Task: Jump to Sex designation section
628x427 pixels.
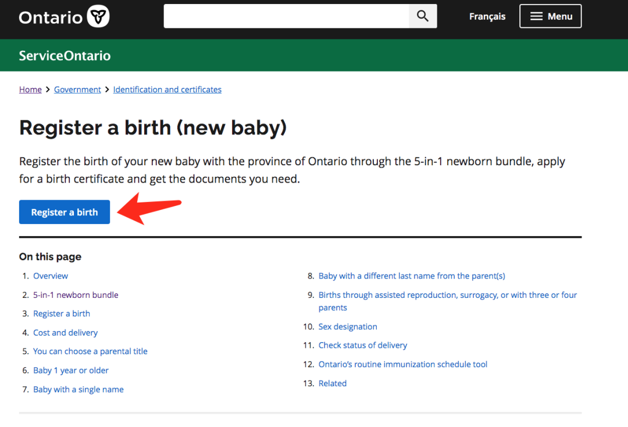Action: click(x=348, y=326)
